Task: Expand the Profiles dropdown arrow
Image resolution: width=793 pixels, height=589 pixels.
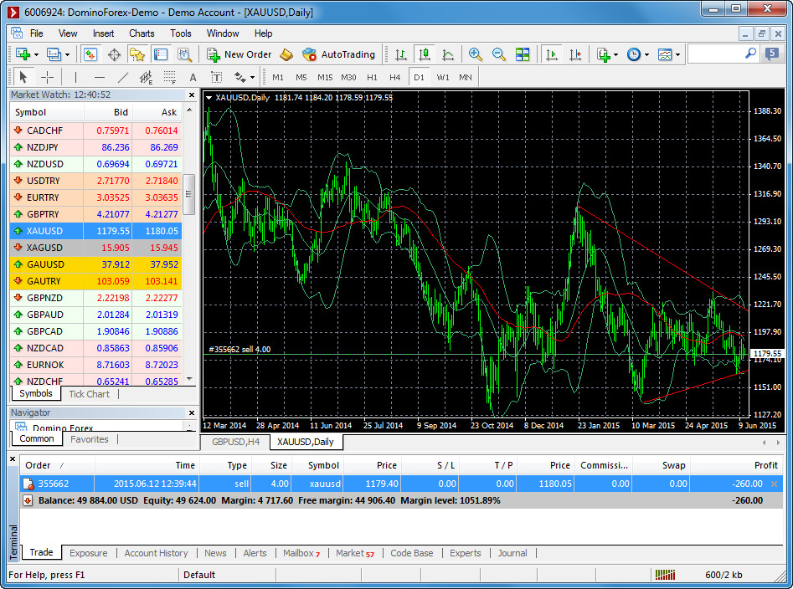Action: 67,54
